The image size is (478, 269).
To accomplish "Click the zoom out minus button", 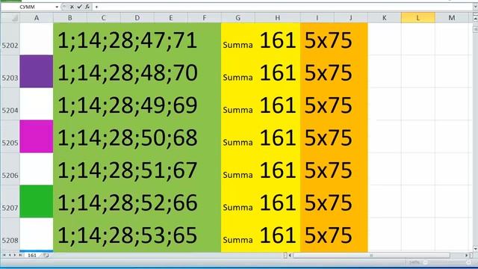I will coord(425,262).
